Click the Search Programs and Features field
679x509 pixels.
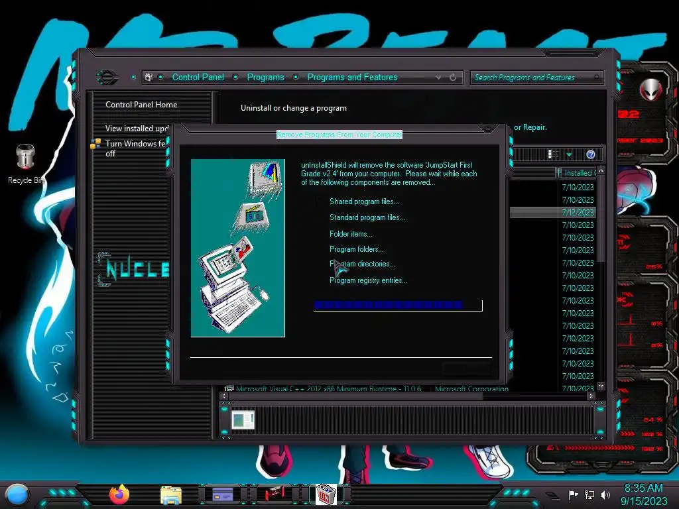coord(536,78)
